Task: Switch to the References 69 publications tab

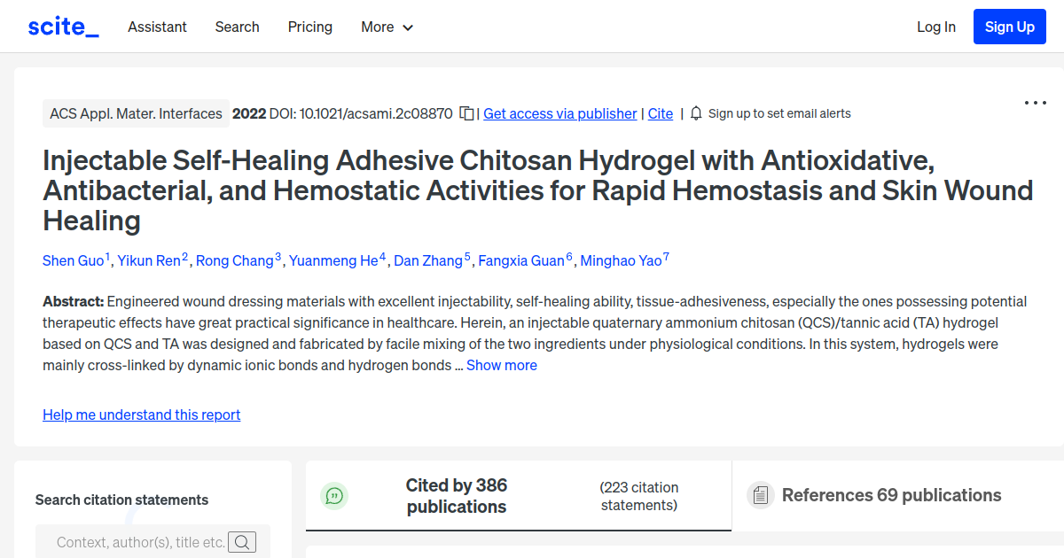Action: coord(891,495)
